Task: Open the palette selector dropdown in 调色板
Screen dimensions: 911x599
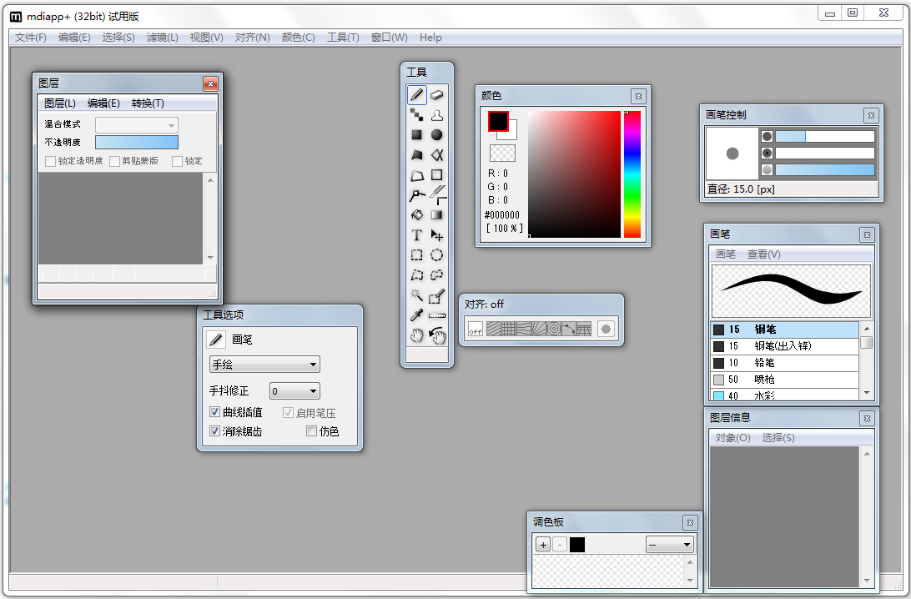Action: (x=669, y=545)
